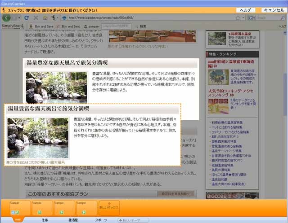
Task: Open 人気予約ランキング・アクセスランキング link
Action: click(x=231, y=93)
